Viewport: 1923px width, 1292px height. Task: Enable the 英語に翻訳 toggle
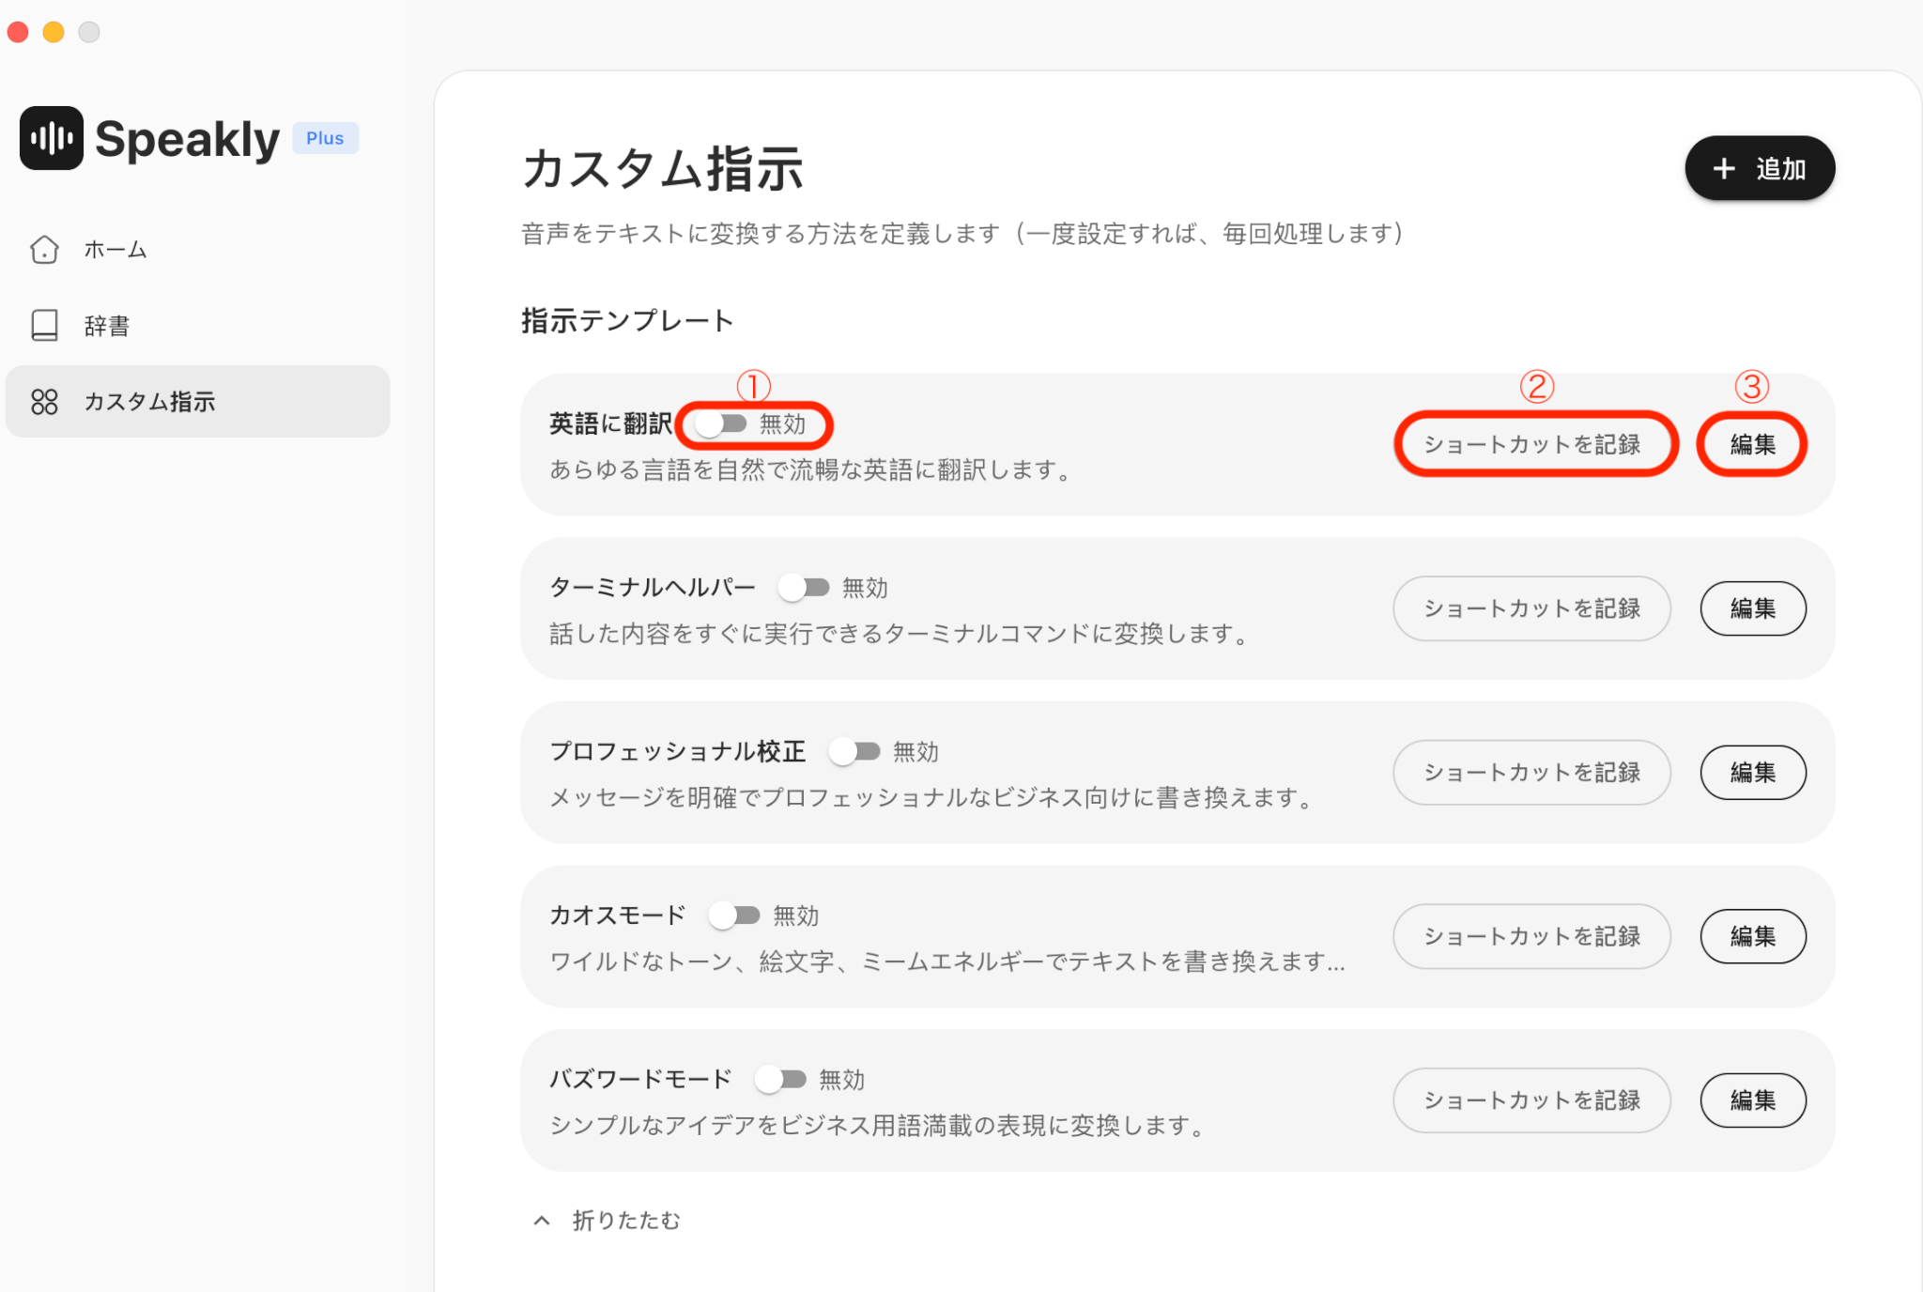(x=721, y=424)
